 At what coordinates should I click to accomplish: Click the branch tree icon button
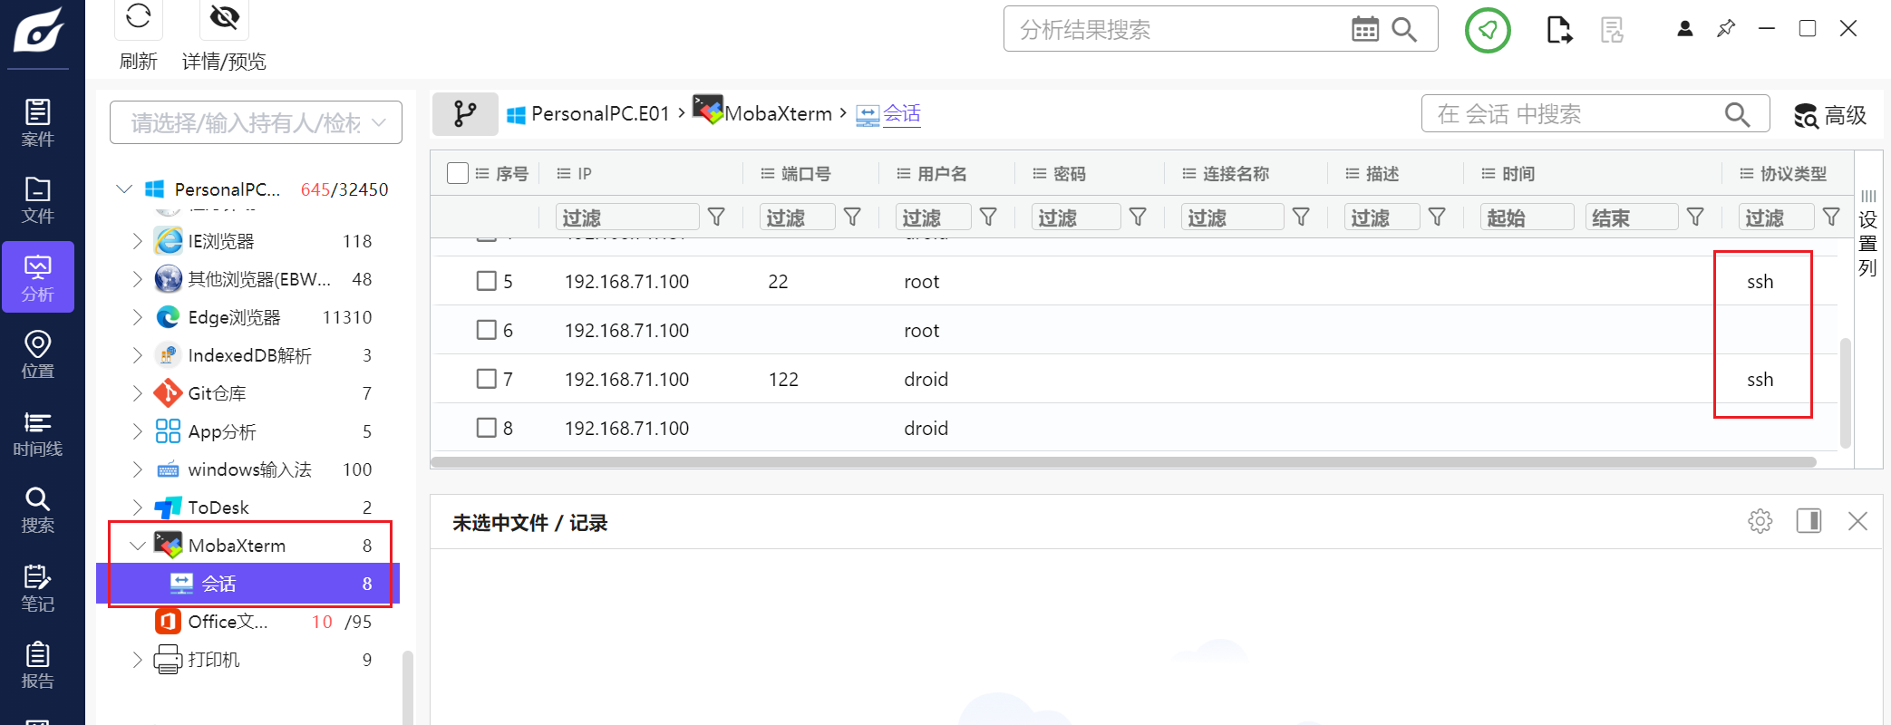tap(465, 114)
